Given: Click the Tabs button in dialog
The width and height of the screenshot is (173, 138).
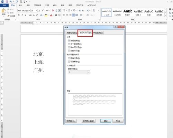Looking at the screenshot, I should [71, 121].
